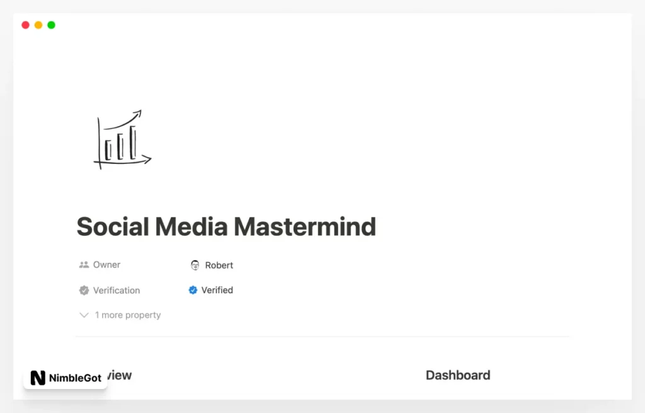
Task: Click the Owner property label
Action: pos(107,264)
